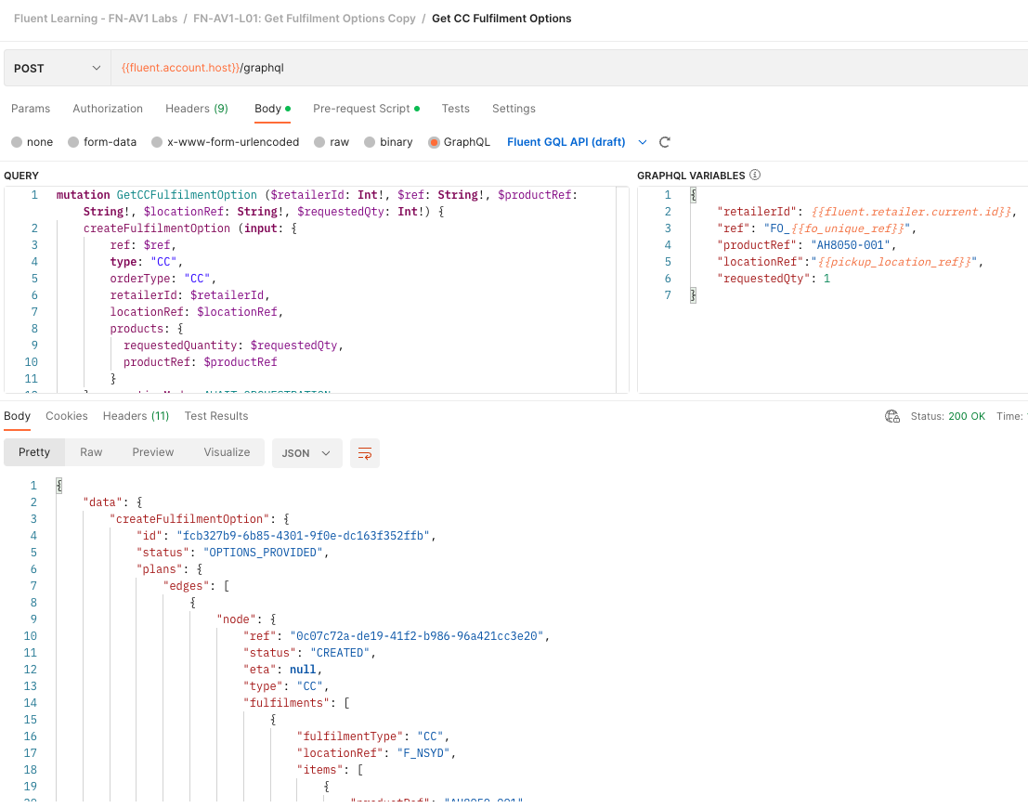The image size is (1028, 808).
Task: Select the none body type
Action: click(x=33, y=142)
